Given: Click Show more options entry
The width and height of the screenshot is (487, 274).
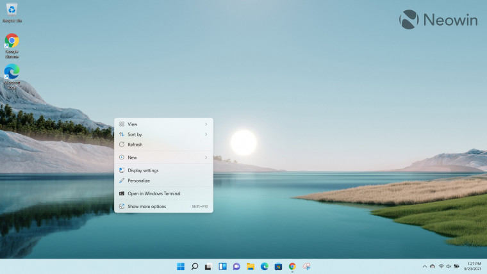Looking at the screenshot, I should pyautogui.click(x=163, y=206).
